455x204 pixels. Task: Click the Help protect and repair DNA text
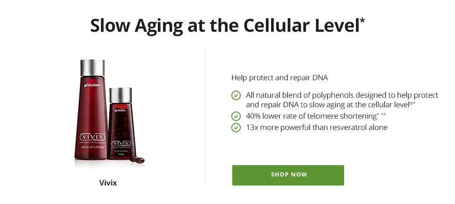(x=280, y=78)
